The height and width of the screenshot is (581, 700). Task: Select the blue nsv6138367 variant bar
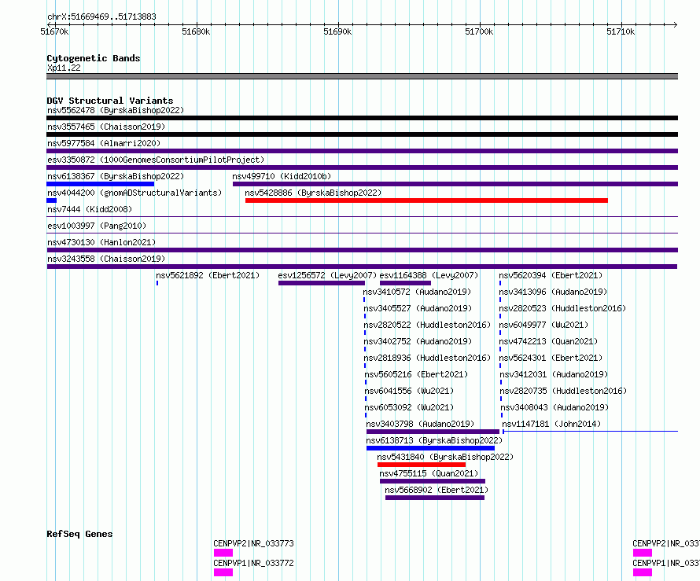click(101, 184)
